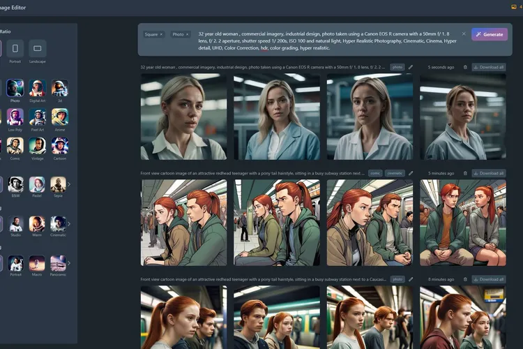Pick the Anime style thumbnail
This screenshot has width=523, height=349.
60,117
